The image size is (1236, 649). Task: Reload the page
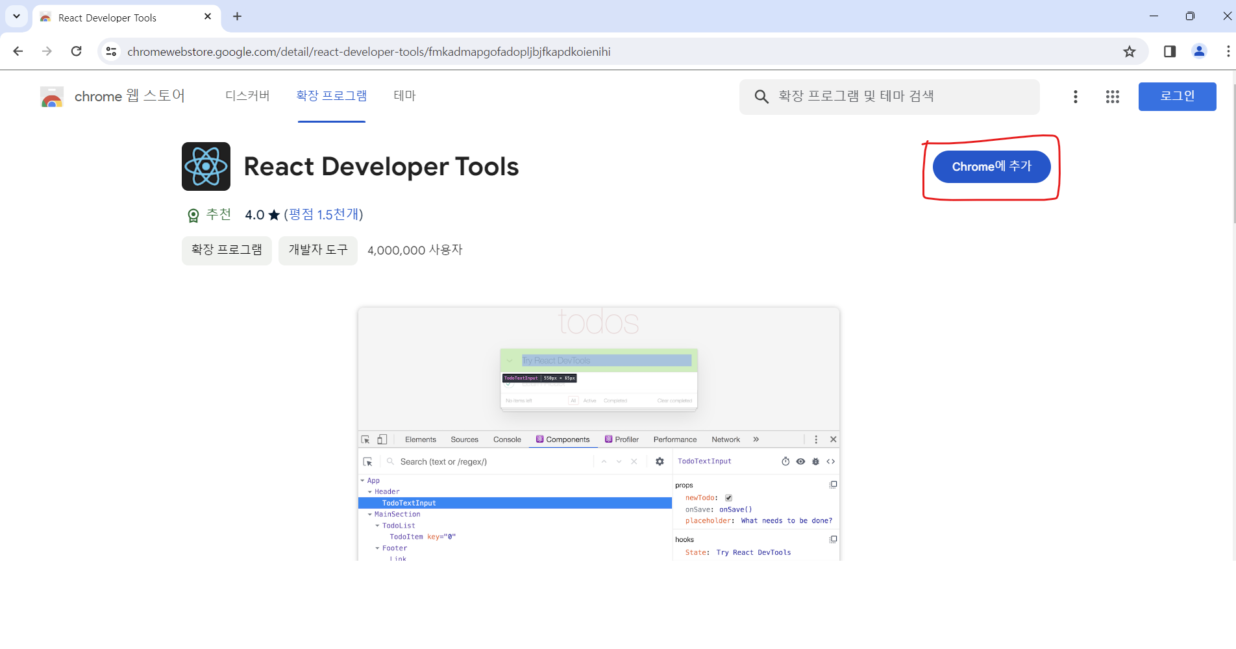[x=77, y=51]
